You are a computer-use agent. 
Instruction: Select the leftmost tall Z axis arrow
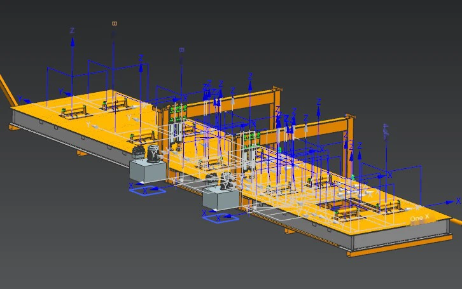(x=72, y=76)
